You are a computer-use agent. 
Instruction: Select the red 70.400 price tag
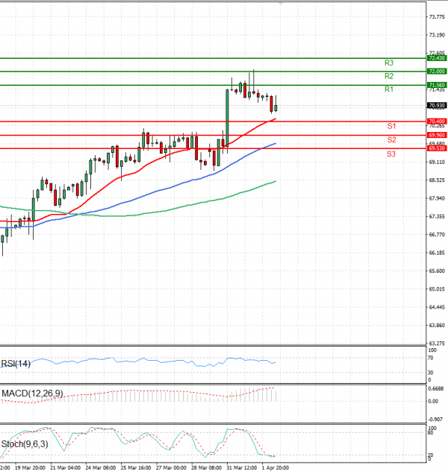pos(436,121)
